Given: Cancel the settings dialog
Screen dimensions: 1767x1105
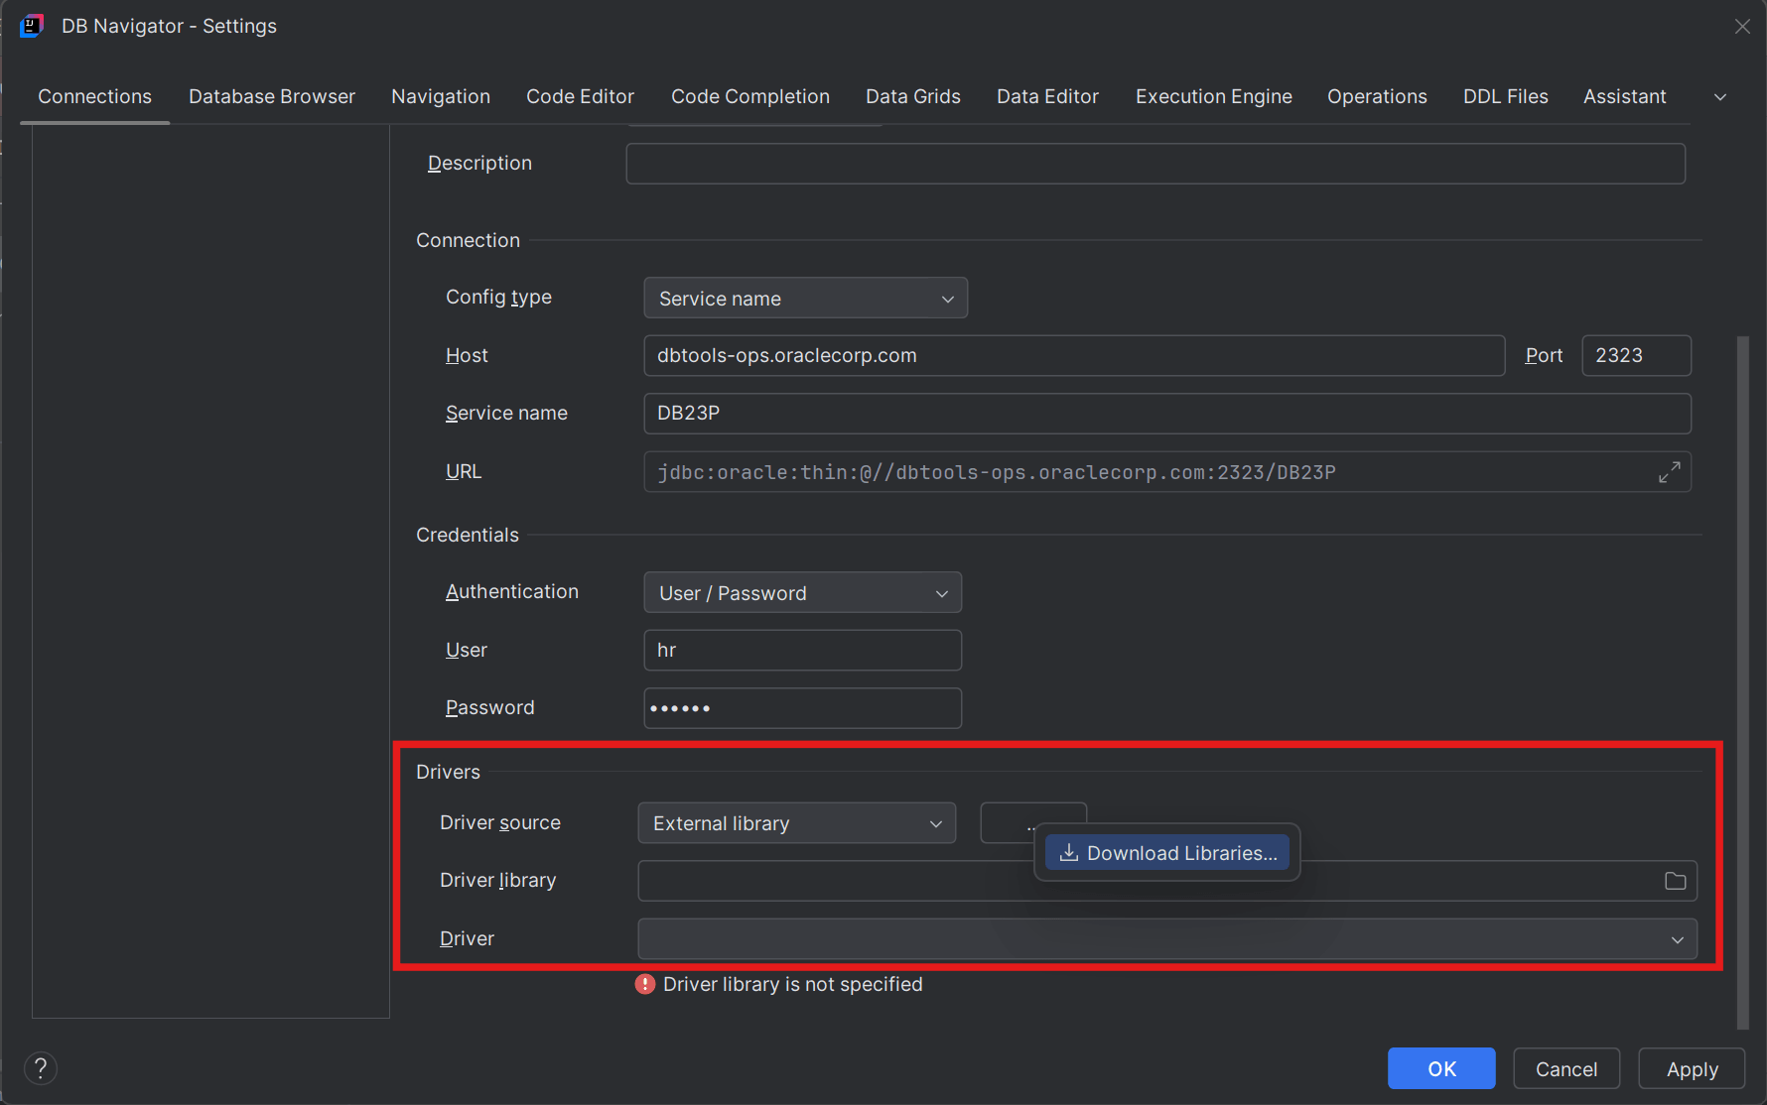Looking at the screenshot, I should tap(1565, 1068).
